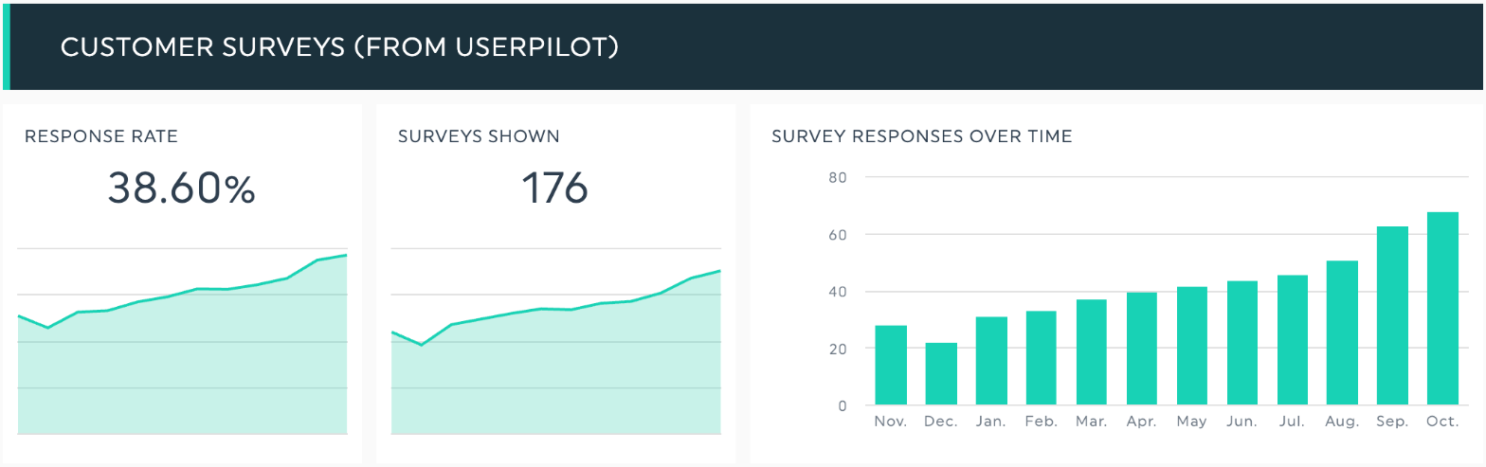1486x467 pixels.
Task: Click the Oct. bar in responses chart
Action: coord(1442,309)
